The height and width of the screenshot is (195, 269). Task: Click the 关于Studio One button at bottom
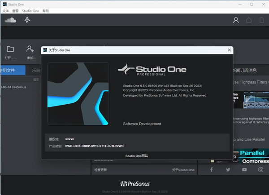pos(183,170)
